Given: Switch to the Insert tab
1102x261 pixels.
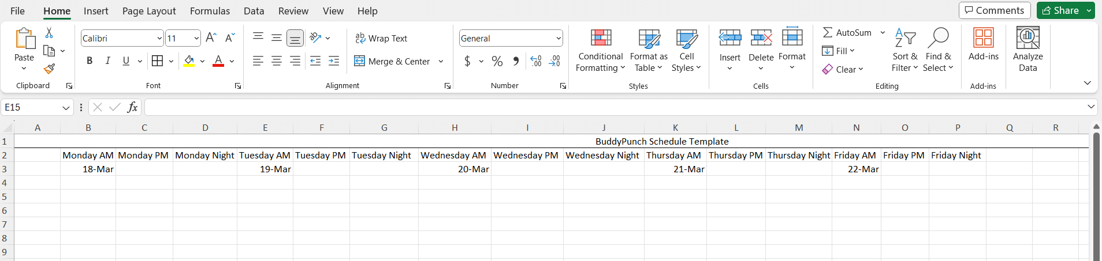Looking at the screenshot, I should (x=96, y=11).
